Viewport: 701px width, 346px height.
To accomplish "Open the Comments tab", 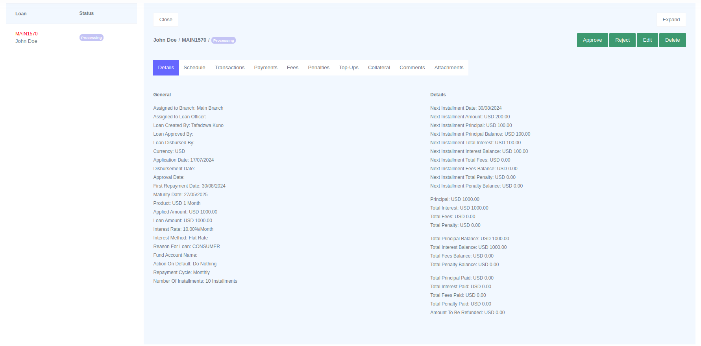I will (412, 68).
